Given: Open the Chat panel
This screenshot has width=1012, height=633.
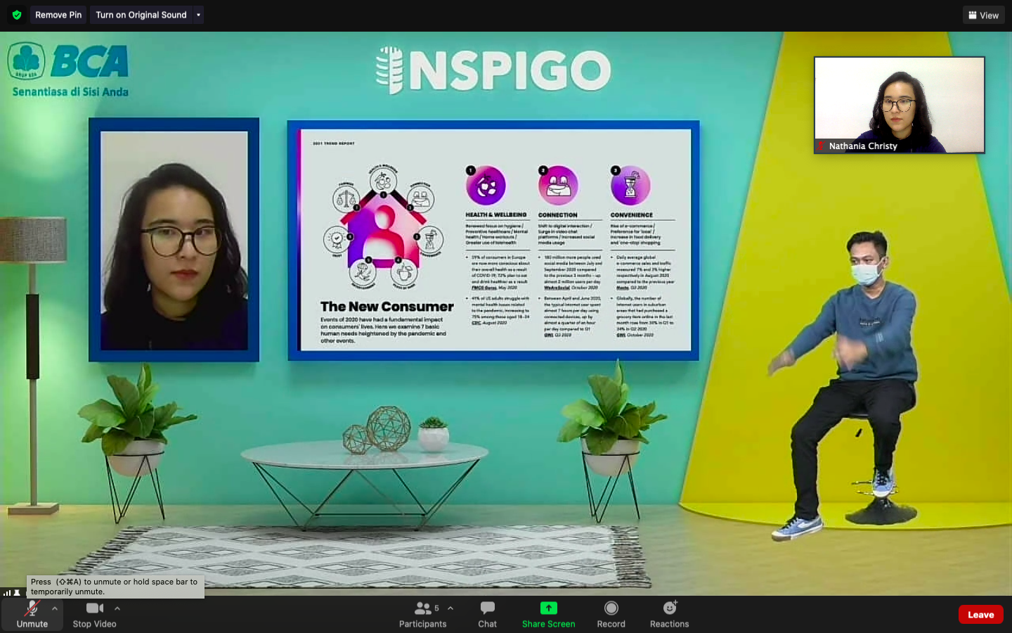Looking at the screenshot, I should (487, 613).
